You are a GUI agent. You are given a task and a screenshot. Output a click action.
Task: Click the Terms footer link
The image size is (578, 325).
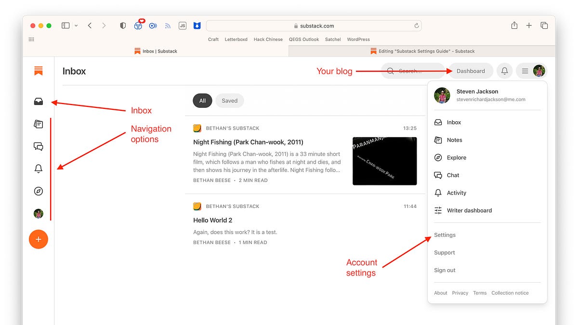(480, 293)
